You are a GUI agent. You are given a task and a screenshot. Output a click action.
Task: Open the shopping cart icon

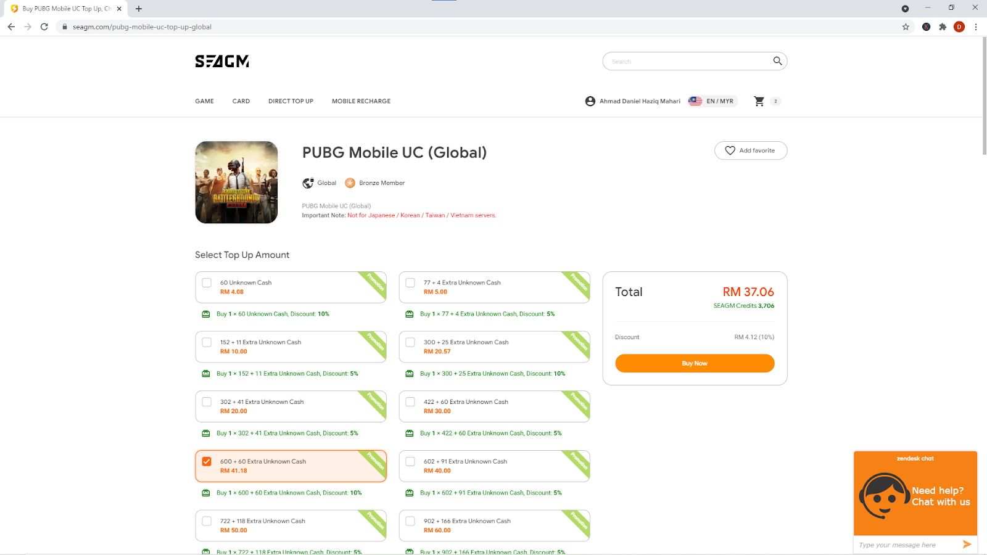tap(759, 101)
